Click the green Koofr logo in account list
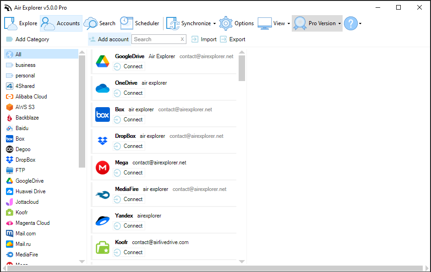Screen dimensions: 431x272 point(103,247)
